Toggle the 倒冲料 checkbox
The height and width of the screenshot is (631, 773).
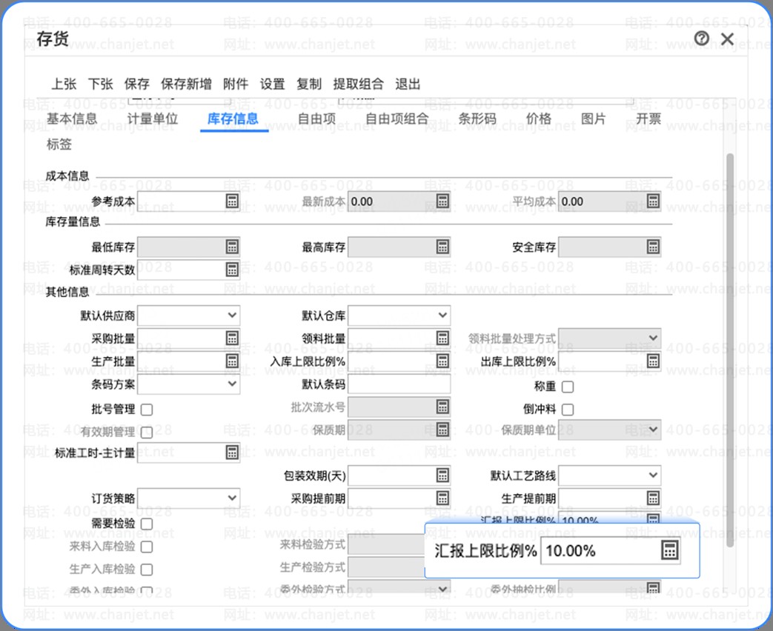coord(568,410)
